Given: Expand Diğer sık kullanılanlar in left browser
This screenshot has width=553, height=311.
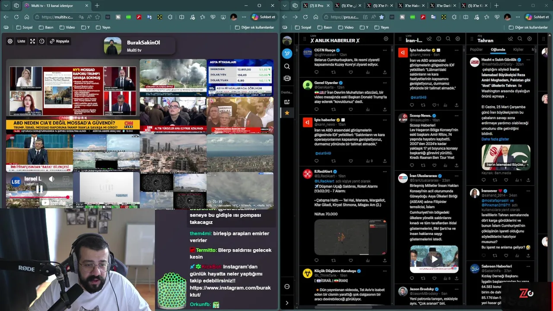Looking at the screenshot, I should point(254,27).
